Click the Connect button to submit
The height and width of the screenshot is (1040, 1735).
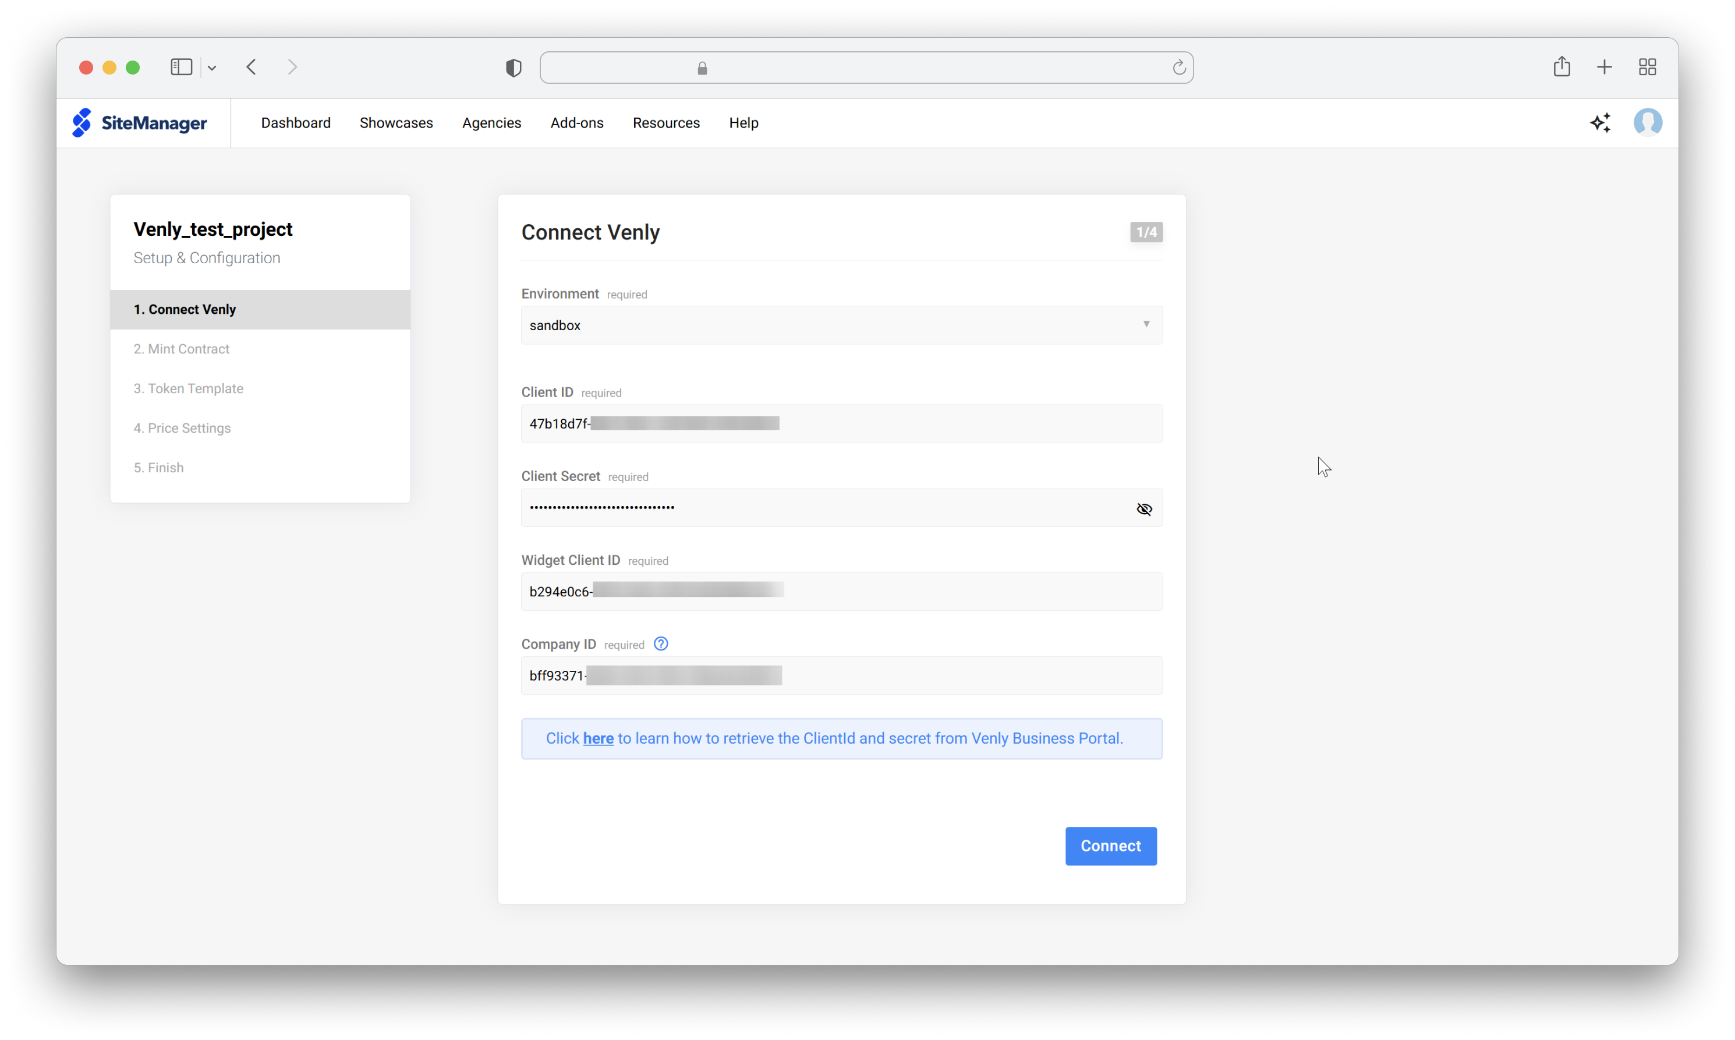point(1111,846)
